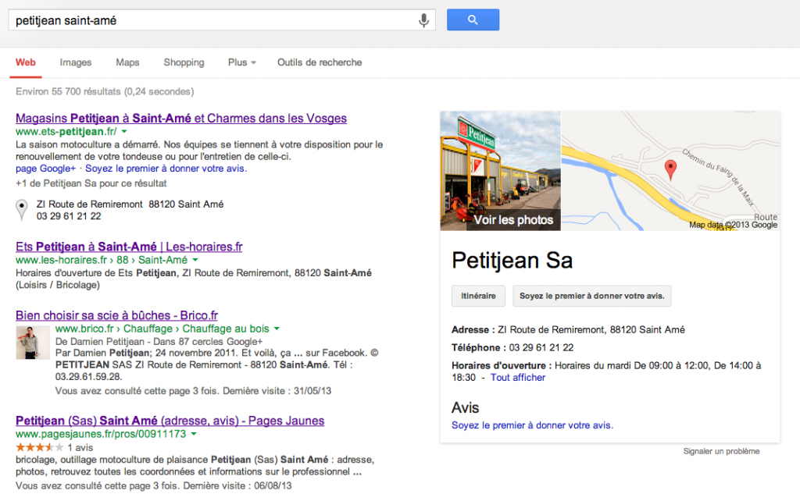Screen dimensions: 800x501
Task: Open the Shopping tab
Action: (184, 62)
